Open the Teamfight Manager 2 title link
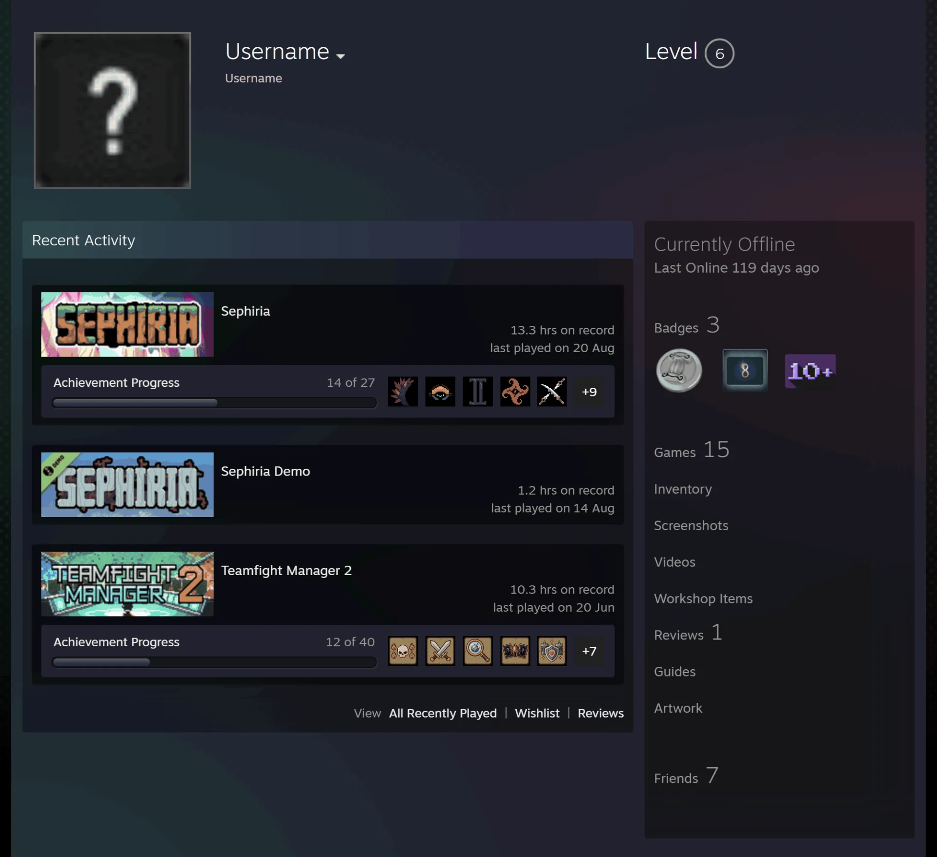 [x=286, y=571]
